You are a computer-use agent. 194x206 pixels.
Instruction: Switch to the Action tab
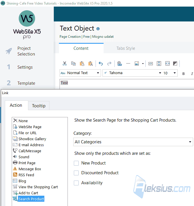(16, 105)
